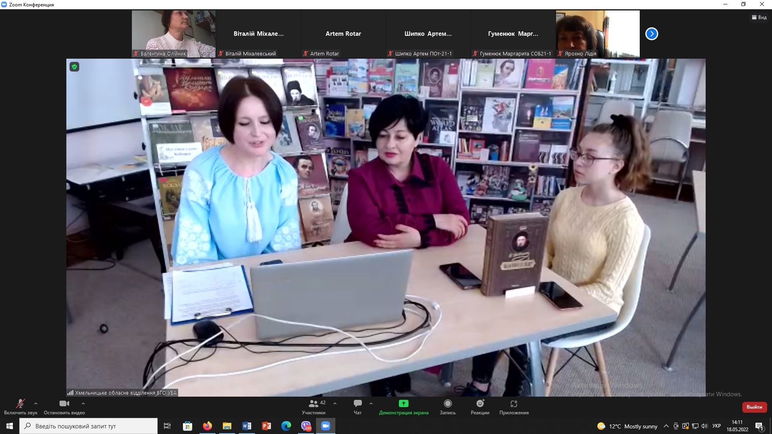Open the Reactions menu icon
The width and height of the screenshot is (772, 434).
[x=480, y=404]
